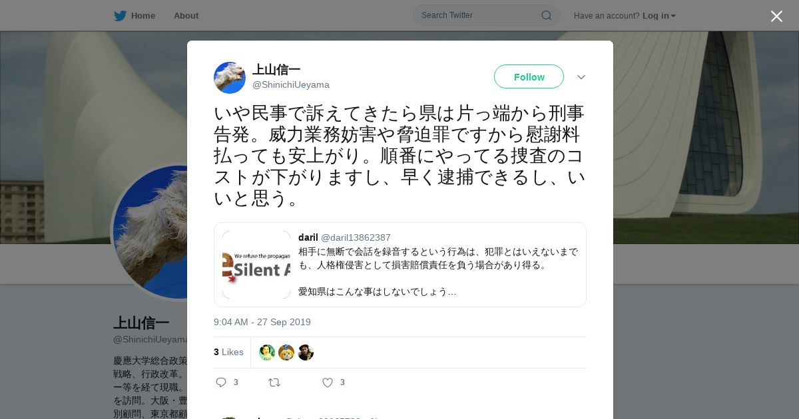View the 3 Likes list
799x419 pixels.
click(x=228, y=352)
